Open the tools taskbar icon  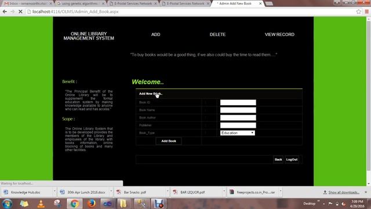(x=141, y=204)
